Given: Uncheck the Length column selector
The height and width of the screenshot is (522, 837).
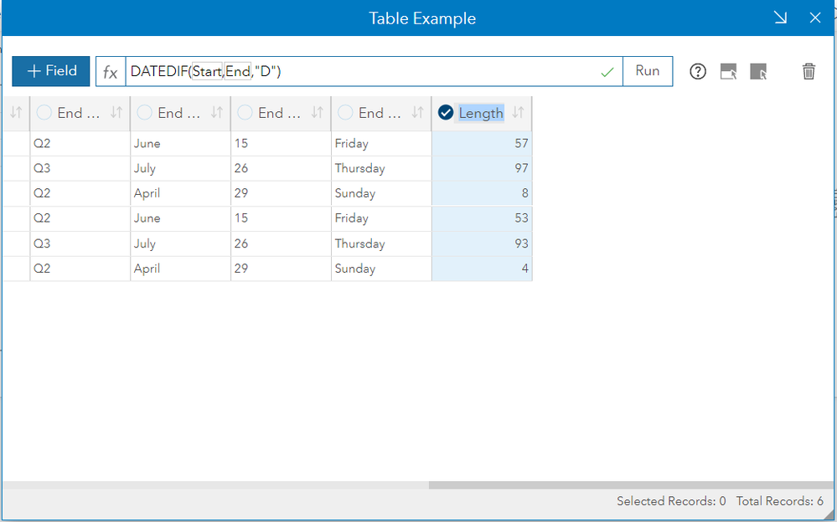Looking at the screenshot, I should 446,113.
